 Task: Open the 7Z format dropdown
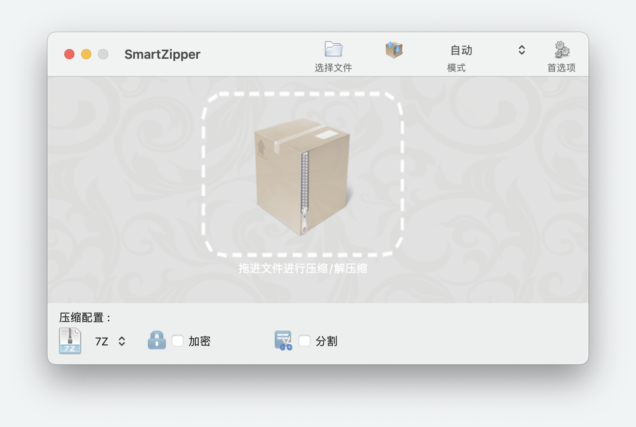[x=110, y=341]
